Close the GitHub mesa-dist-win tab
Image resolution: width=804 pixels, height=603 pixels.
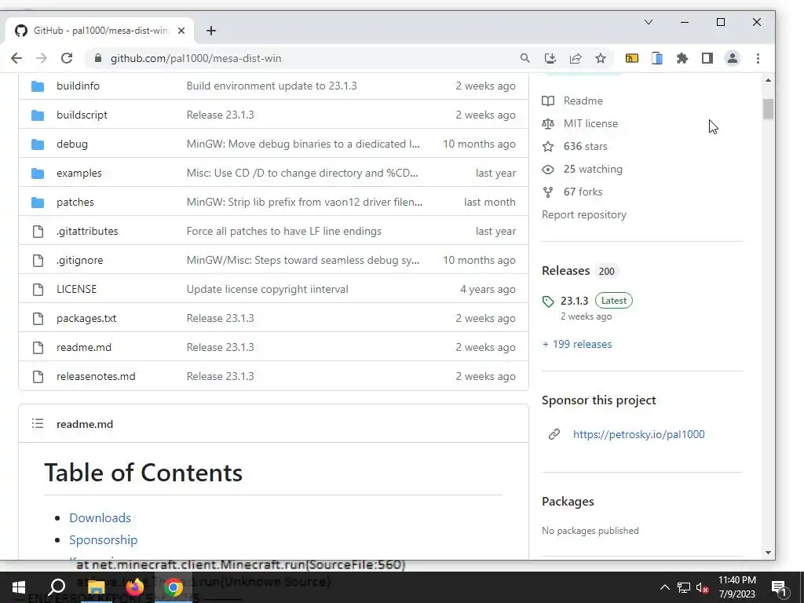181,31
